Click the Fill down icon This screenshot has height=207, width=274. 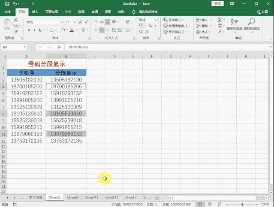pyautogui.click(x=220, y=26)
